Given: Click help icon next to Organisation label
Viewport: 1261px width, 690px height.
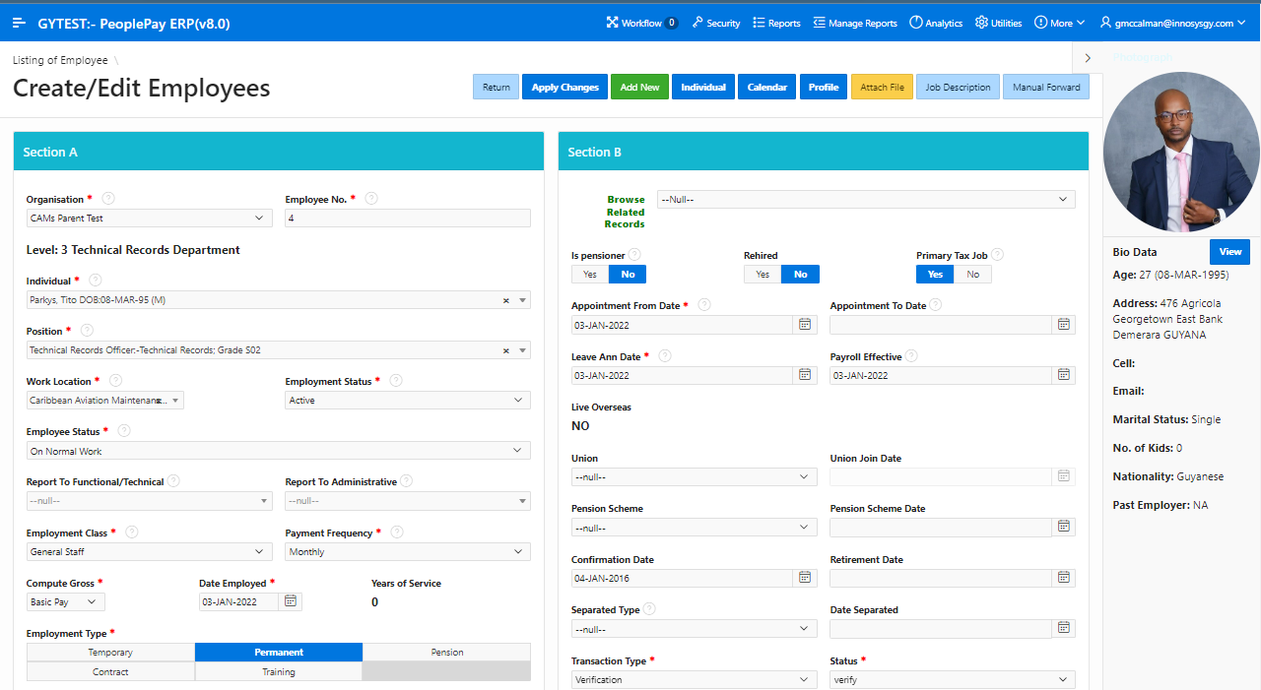Looking at the screenshot, I should click(108, 198).
